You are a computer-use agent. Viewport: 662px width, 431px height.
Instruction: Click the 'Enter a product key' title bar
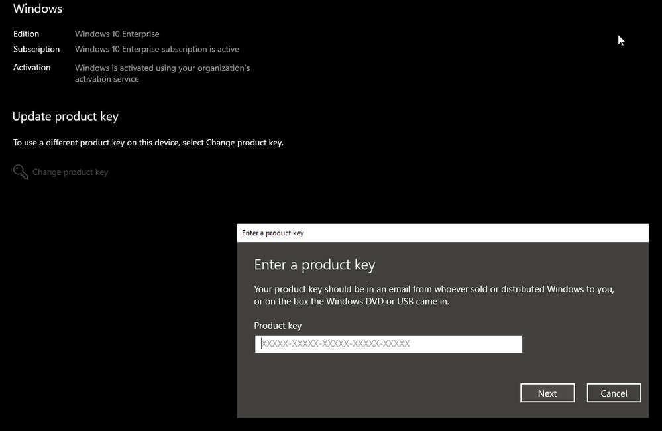pos(443,233)
